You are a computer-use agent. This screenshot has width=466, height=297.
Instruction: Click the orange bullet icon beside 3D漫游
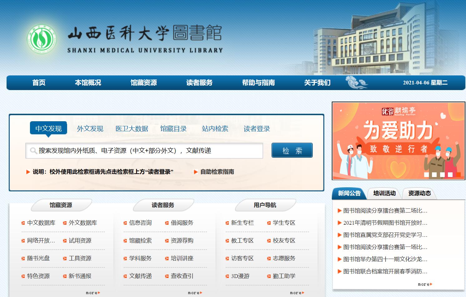227,276
